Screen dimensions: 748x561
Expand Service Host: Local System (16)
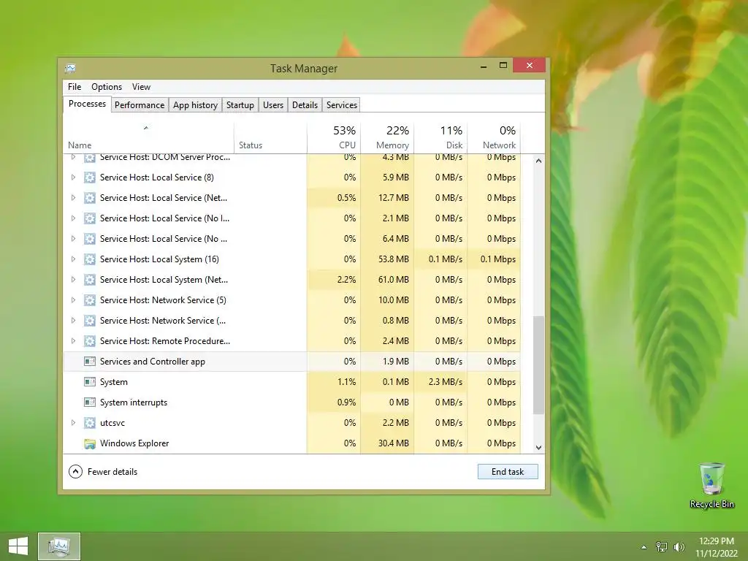click(73, 259)
